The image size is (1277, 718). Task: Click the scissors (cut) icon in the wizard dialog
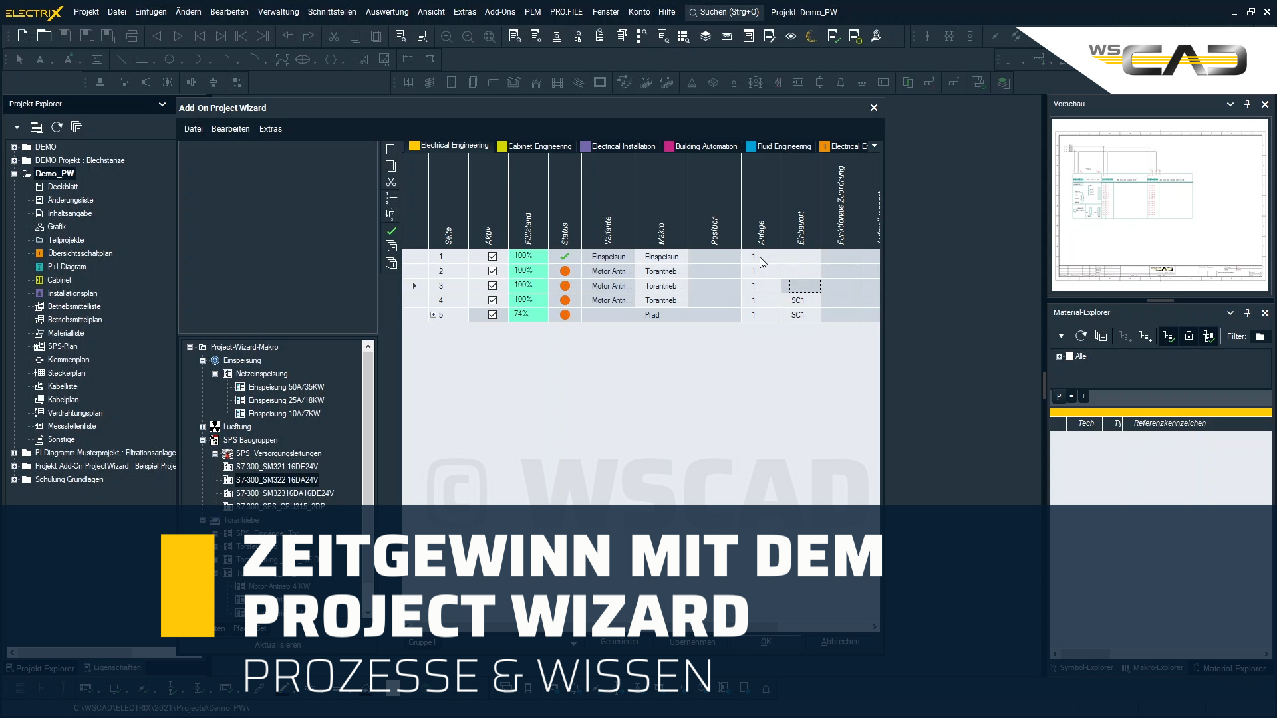pos(391,182)
